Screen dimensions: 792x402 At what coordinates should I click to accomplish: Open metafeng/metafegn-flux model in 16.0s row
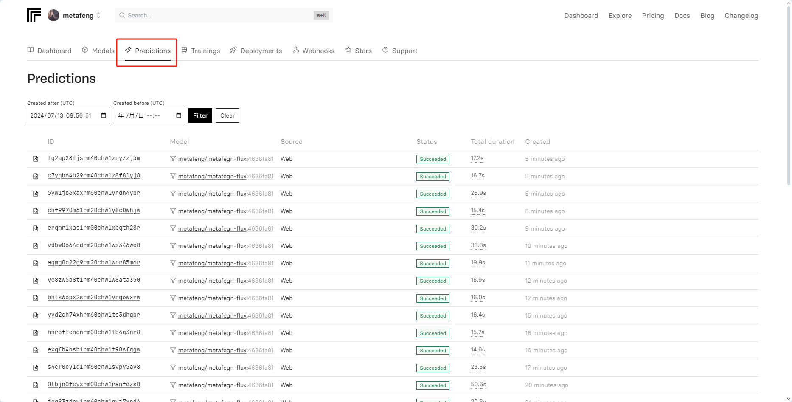pyautogui.click(x=226, y=298)
